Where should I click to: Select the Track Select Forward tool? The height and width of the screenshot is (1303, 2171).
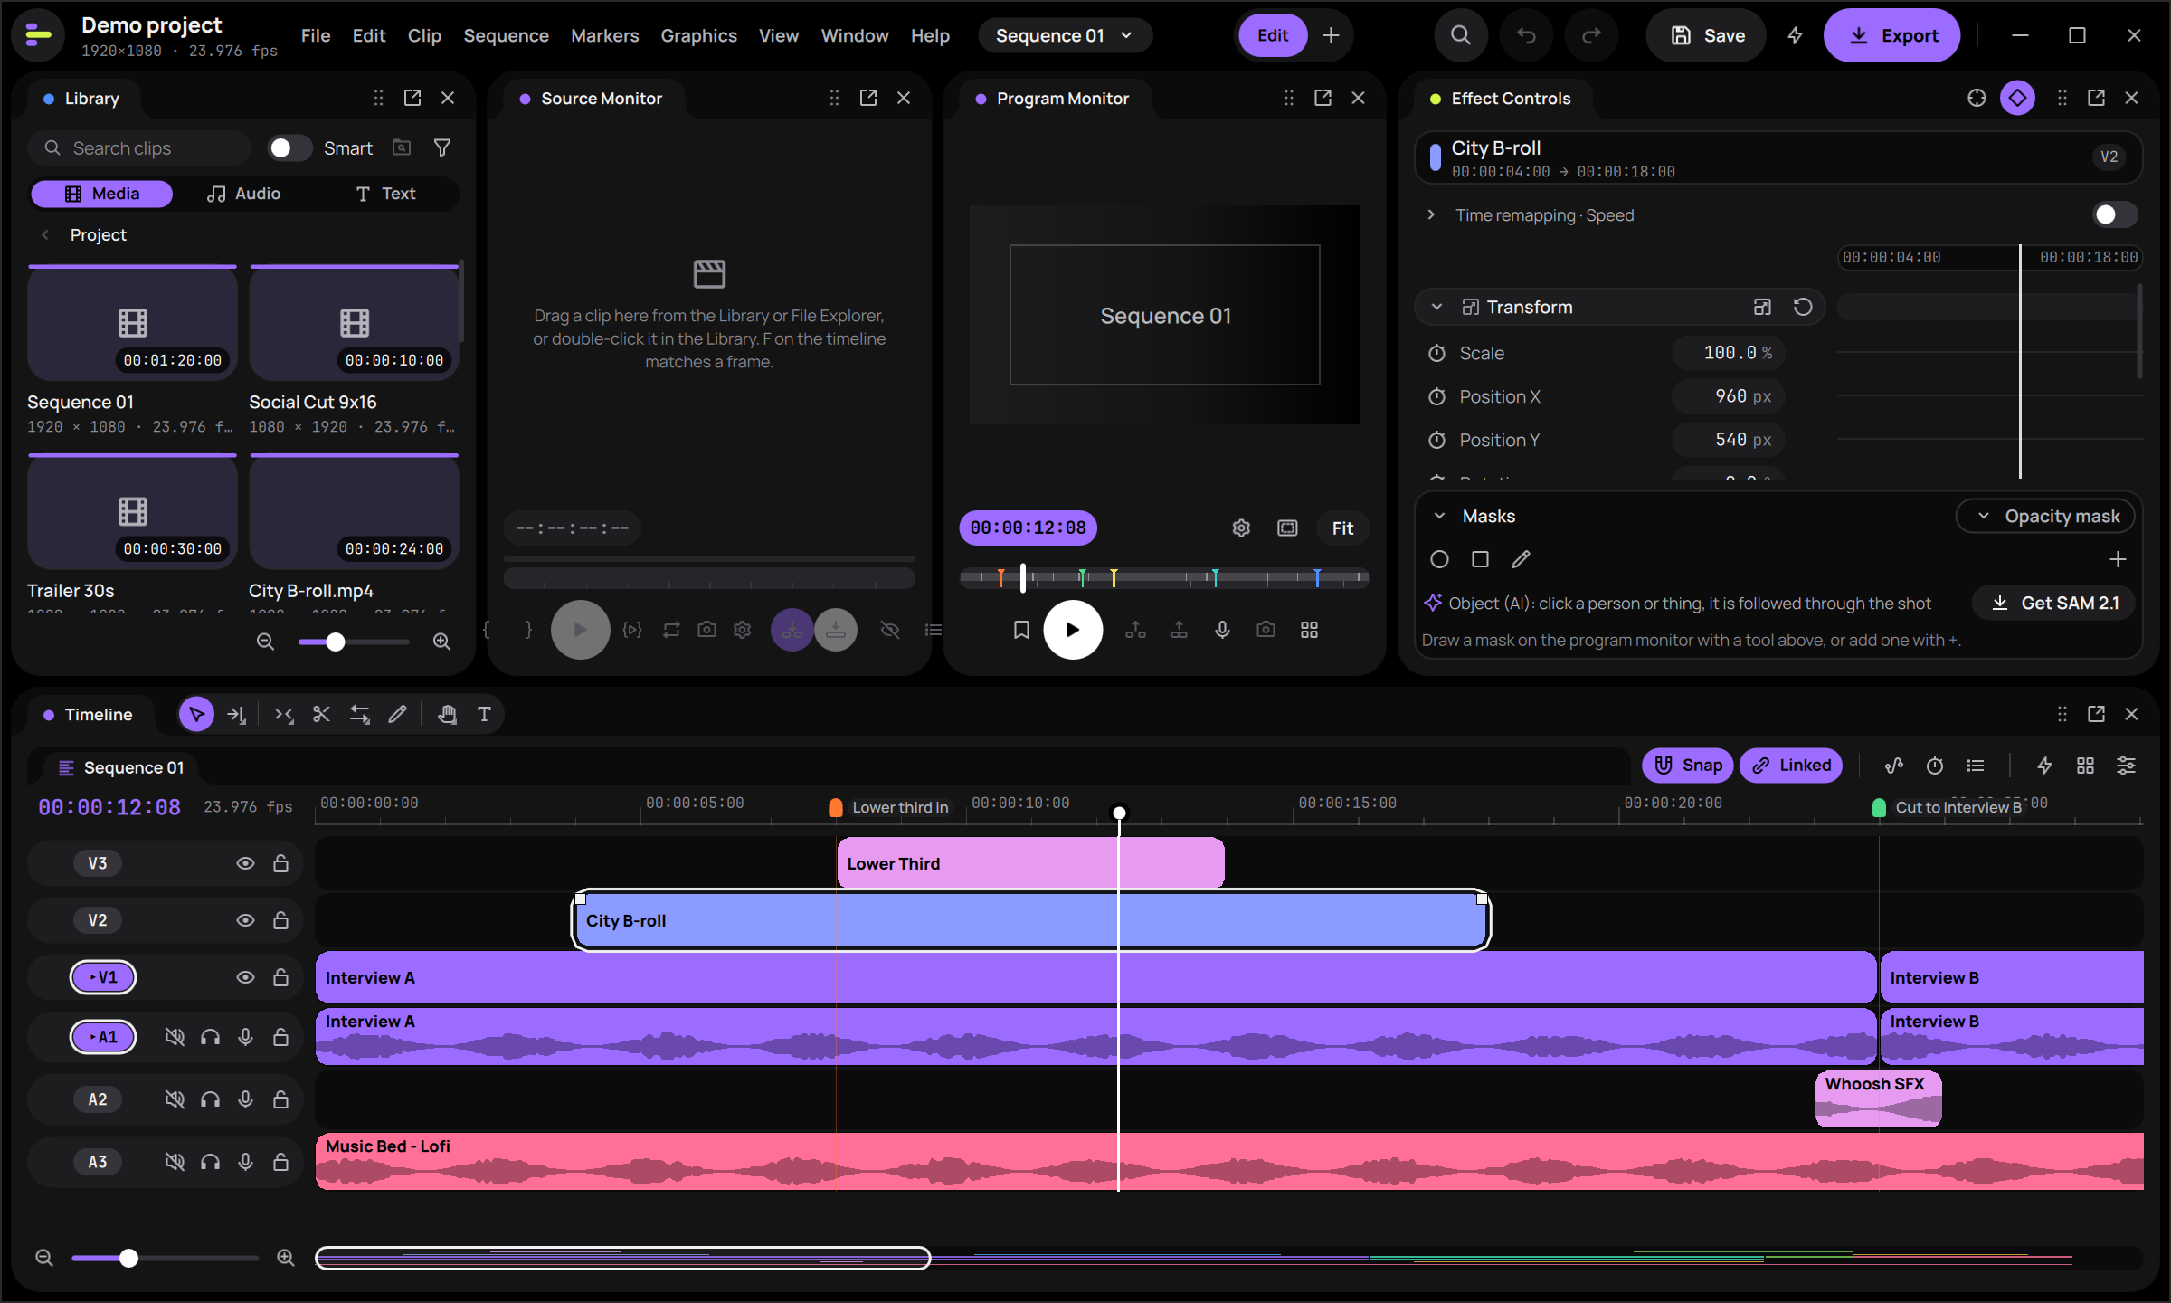click(x=236, y=715)
